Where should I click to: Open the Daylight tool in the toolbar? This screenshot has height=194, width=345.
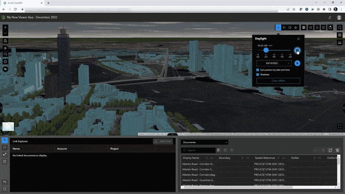[278, 28]
